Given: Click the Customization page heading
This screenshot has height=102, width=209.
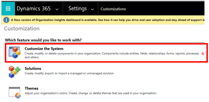Looking at the screenshot, I should [22, 28].
